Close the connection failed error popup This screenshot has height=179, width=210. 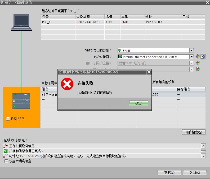click(149, 72)
